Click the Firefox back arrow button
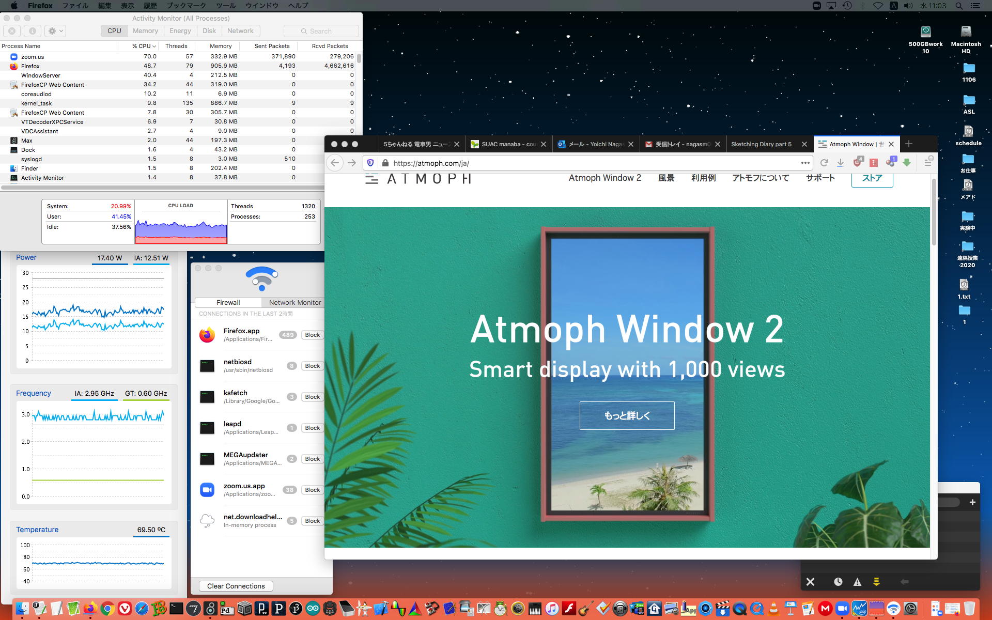 (335, 163)
